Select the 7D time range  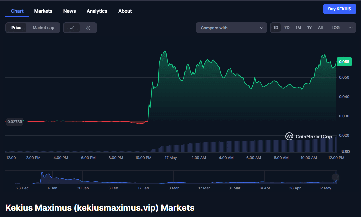point(287,28)
